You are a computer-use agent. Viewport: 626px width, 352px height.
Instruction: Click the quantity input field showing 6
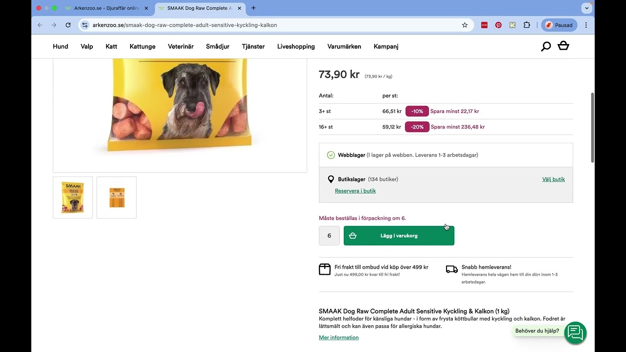point(329,236)
